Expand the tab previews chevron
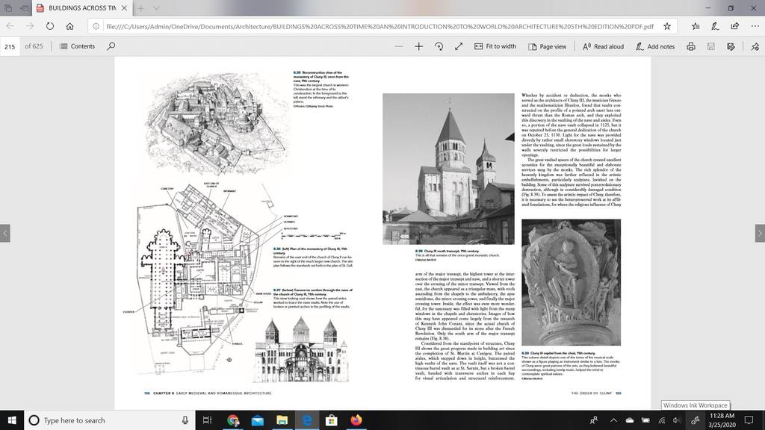 click(x=156, y=8)
